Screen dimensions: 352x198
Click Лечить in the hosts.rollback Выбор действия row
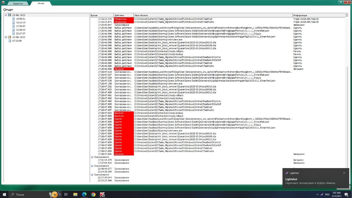click(297, 51)
